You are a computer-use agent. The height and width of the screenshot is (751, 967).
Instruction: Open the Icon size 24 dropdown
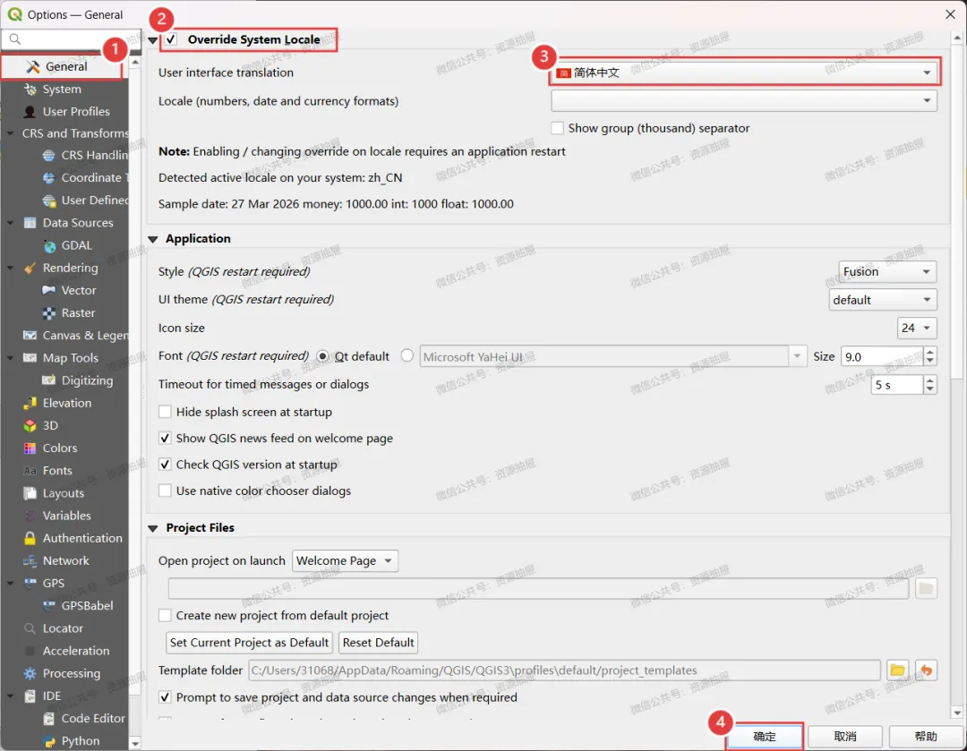[x=917, y=328]
